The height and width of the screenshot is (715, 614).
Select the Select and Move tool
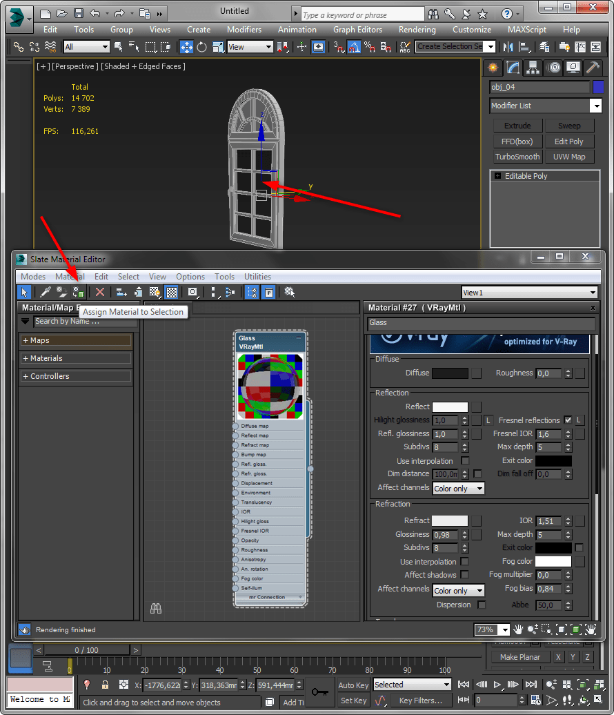pos(186,47)
